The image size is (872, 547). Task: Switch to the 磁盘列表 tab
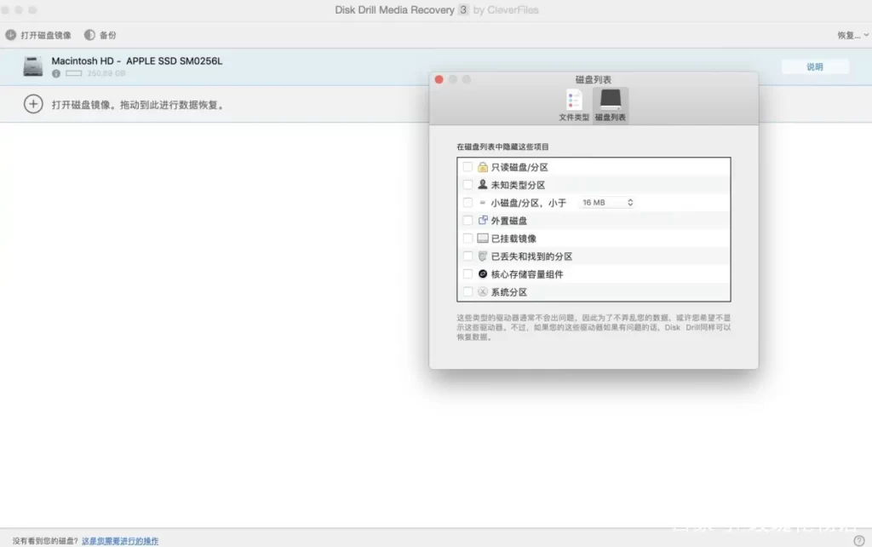tap(610, 105)
